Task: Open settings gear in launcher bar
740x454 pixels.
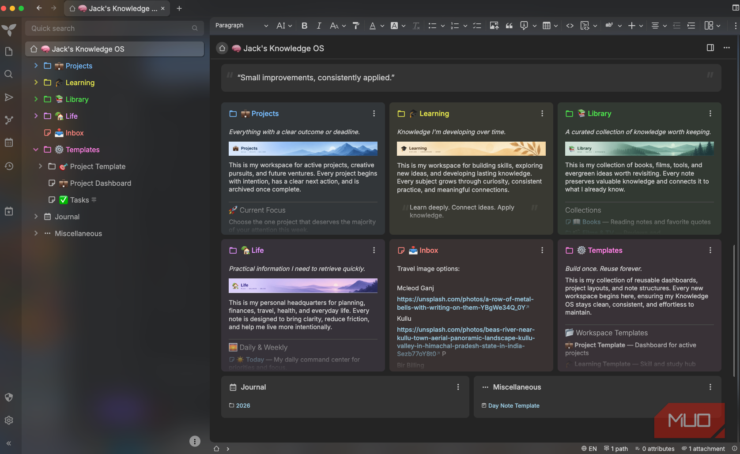Action: coord(9,420)
